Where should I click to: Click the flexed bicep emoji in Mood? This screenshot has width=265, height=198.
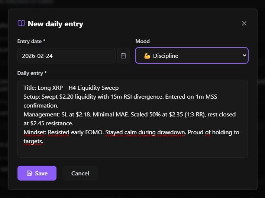pos(147,56)
